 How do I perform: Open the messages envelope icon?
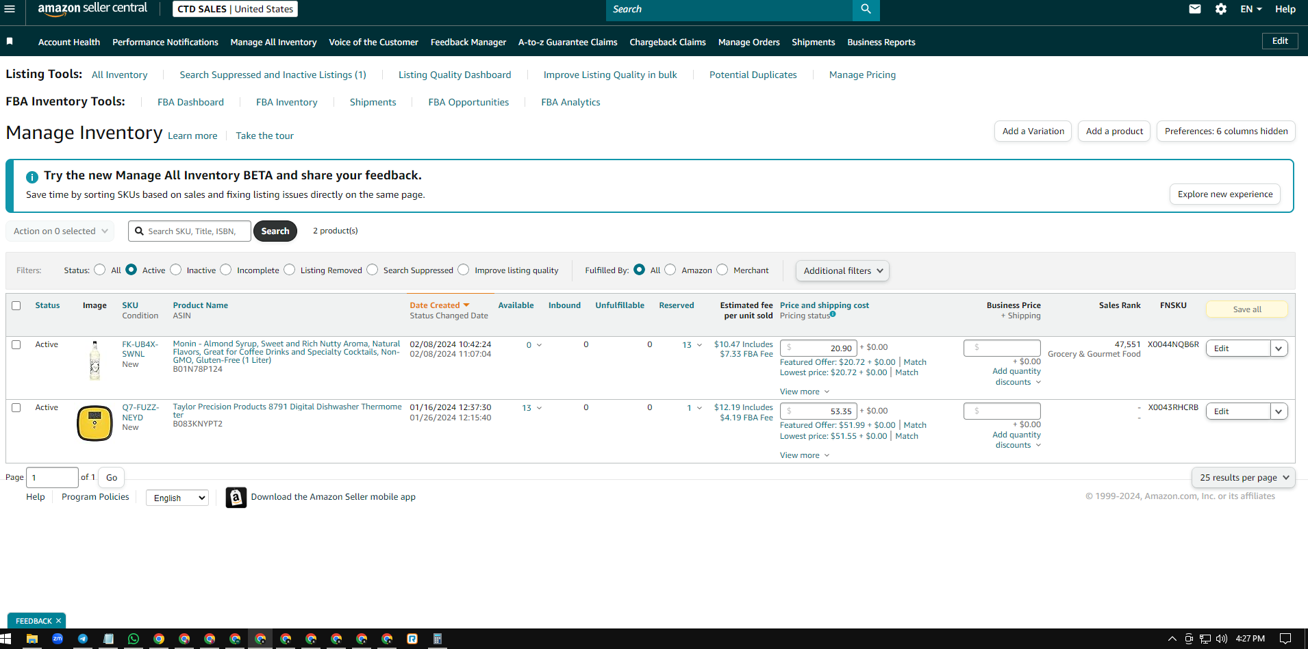coord(1195,9)
